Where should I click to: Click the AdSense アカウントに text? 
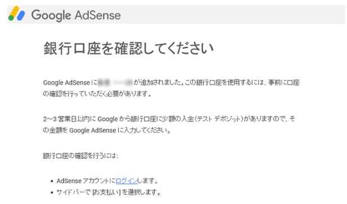point(86,181)
